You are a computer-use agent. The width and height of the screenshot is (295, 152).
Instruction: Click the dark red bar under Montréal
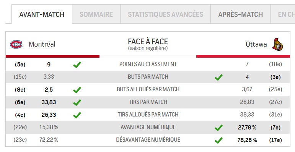[52, 57]
